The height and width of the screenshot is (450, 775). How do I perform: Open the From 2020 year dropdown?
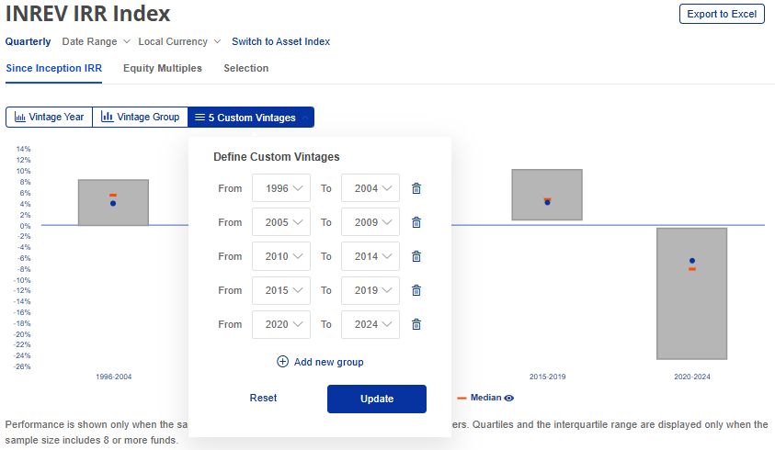(281, 324)
